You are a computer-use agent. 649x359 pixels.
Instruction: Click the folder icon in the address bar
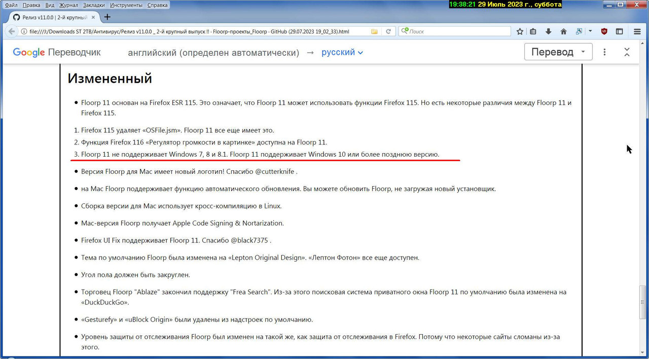374,31
